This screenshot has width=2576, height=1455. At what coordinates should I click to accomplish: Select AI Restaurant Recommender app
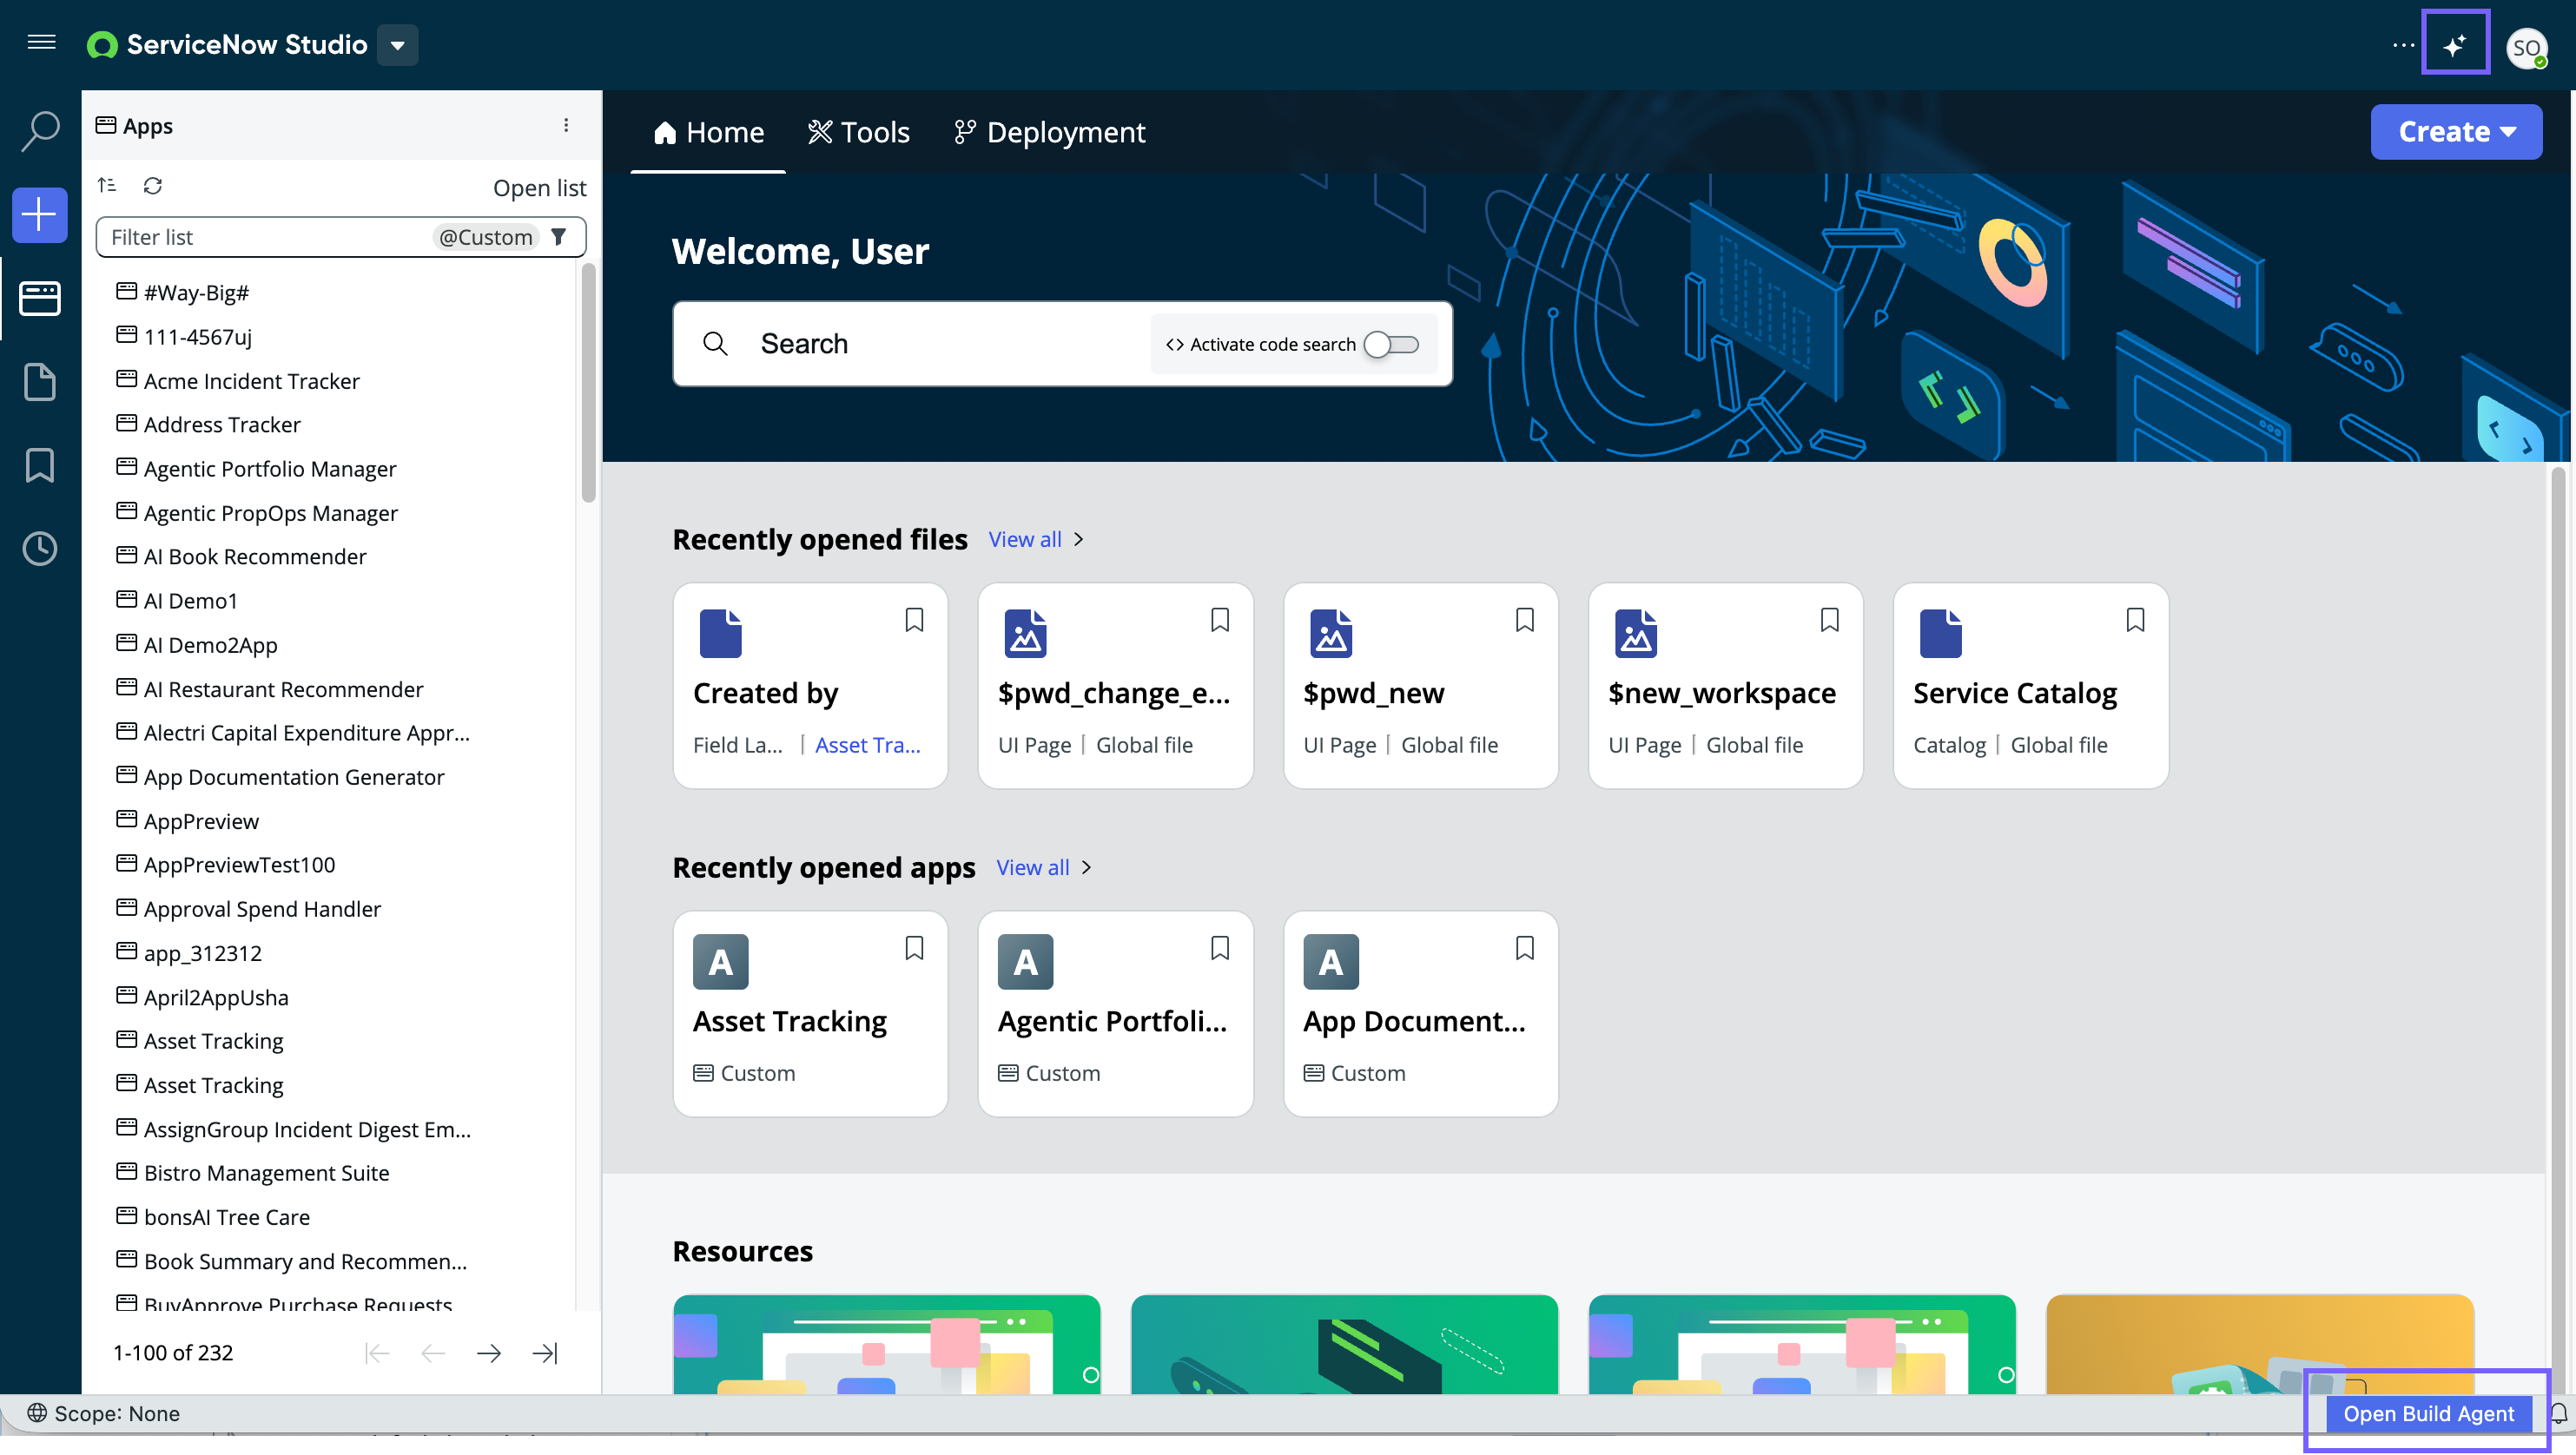tap(283, 689)
